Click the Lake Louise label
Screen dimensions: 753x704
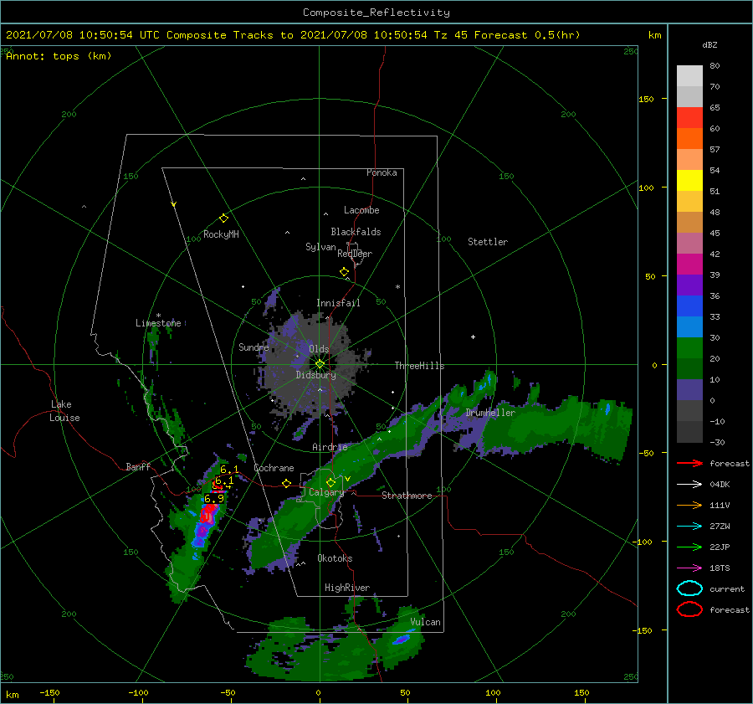tap(65, 411)
